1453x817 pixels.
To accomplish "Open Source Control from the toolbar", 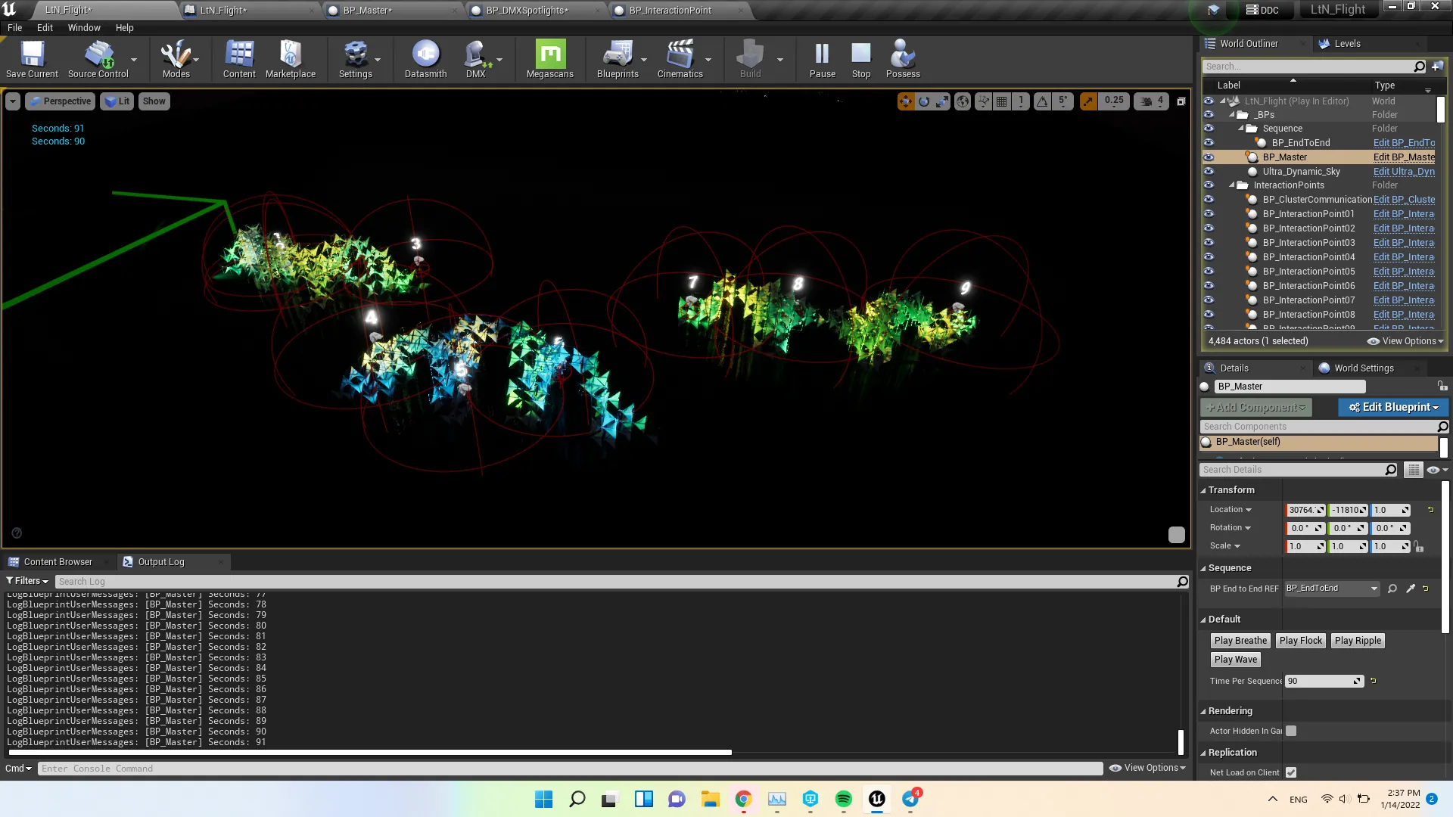I will point(98,59).
